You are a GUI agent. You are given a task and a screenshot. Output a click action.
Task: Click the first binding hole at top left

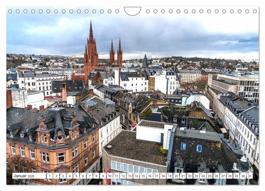10,11
